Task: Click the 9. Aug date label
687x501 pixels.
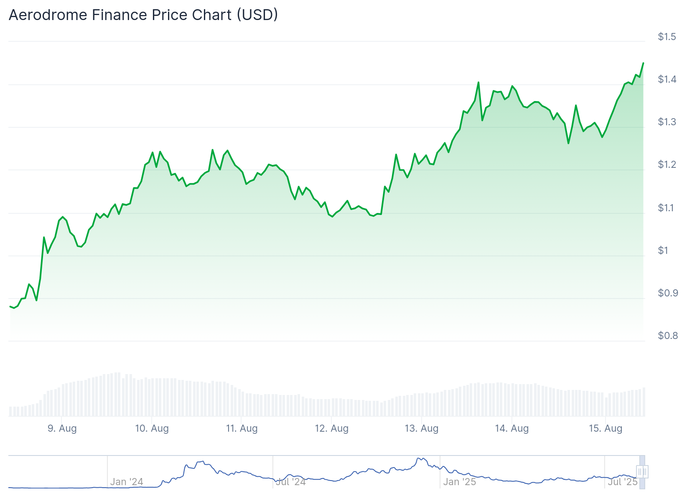Action: point(62,428)
